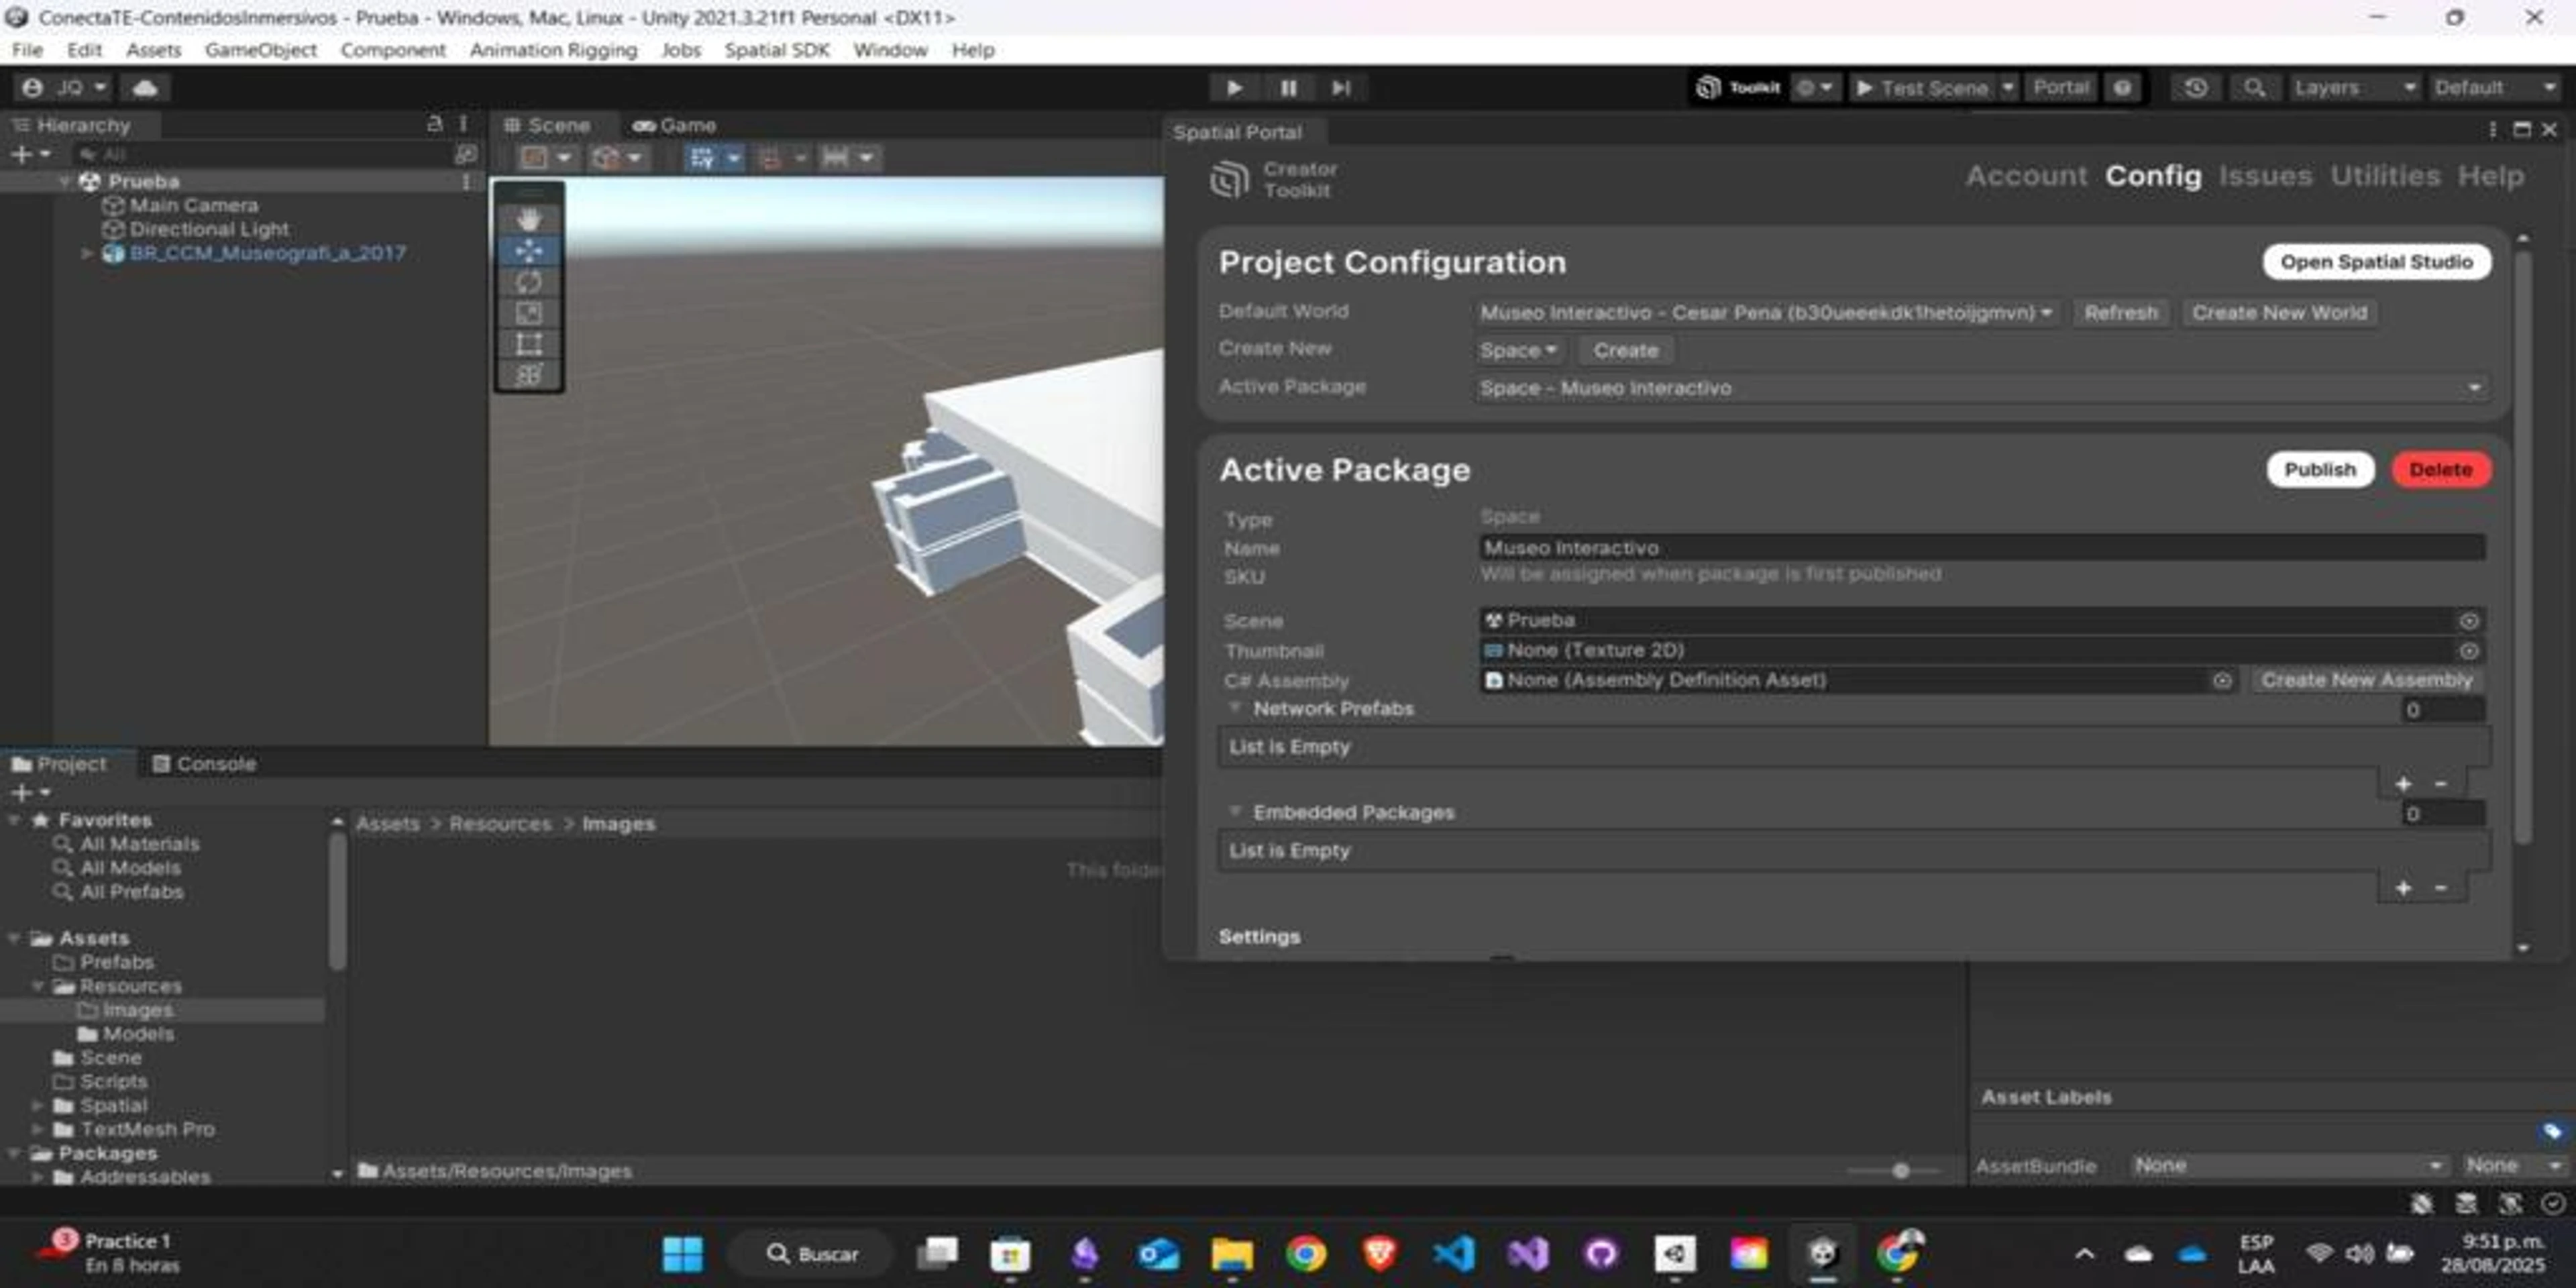Pick a texture via Thumbnail field selector
This screenshot has width=2576, height=1288.
[x=2468, y=651]
